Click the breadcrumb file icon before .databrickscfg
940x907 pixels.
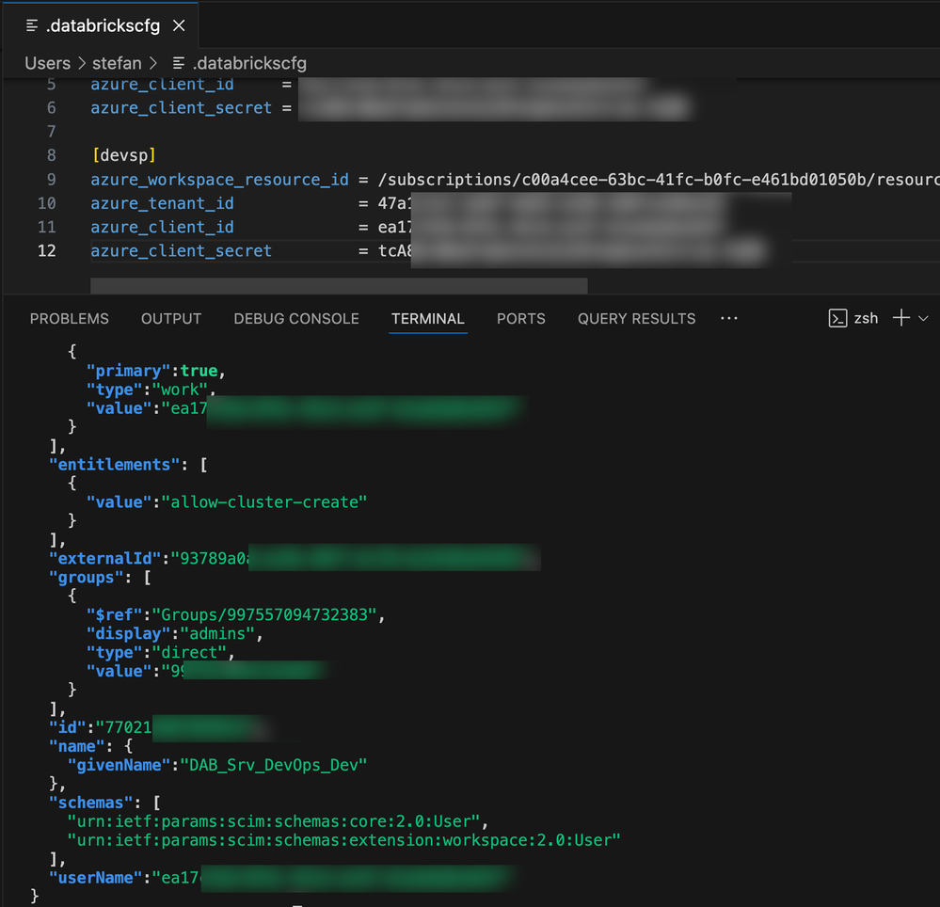178,63
